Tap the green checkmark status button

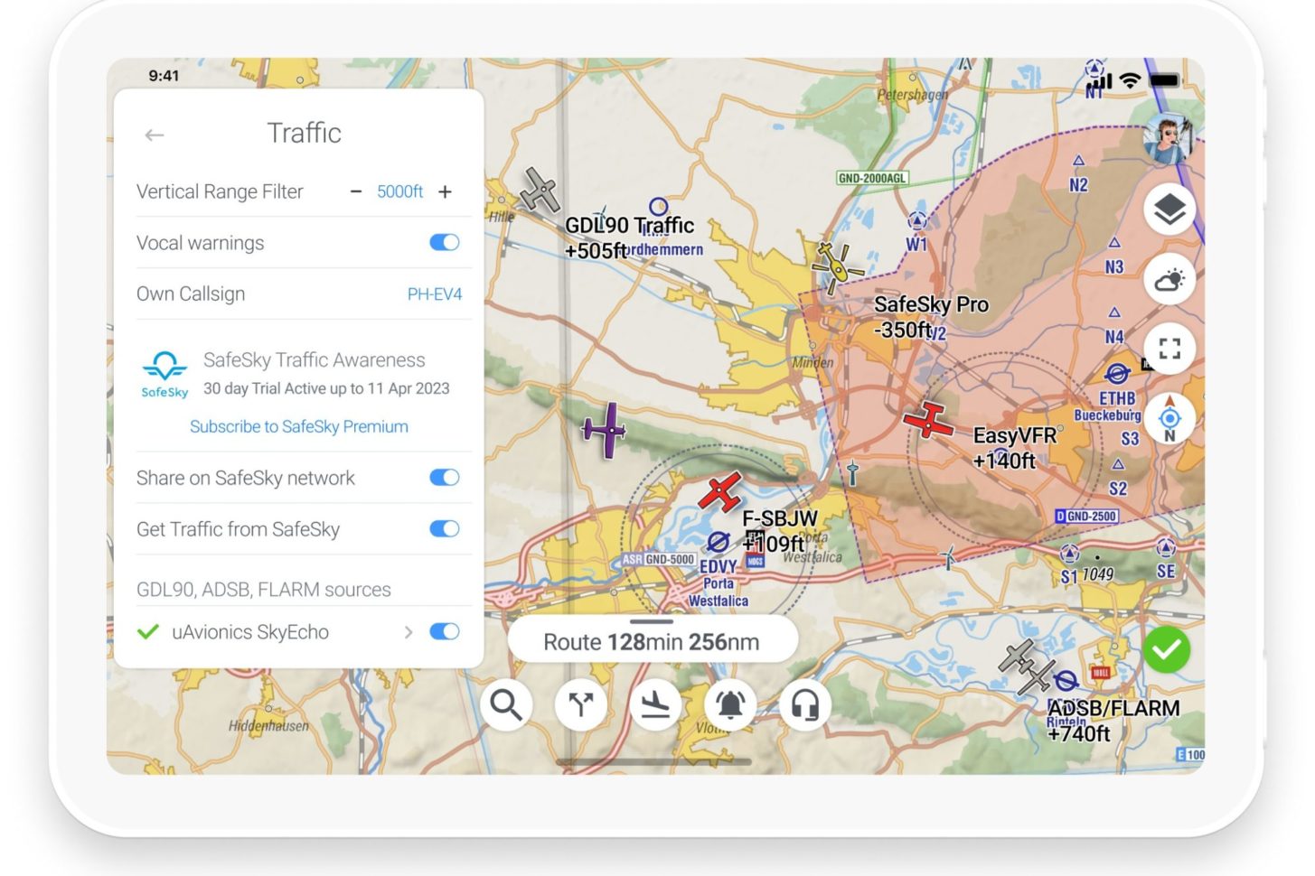tap(1167, 649)
